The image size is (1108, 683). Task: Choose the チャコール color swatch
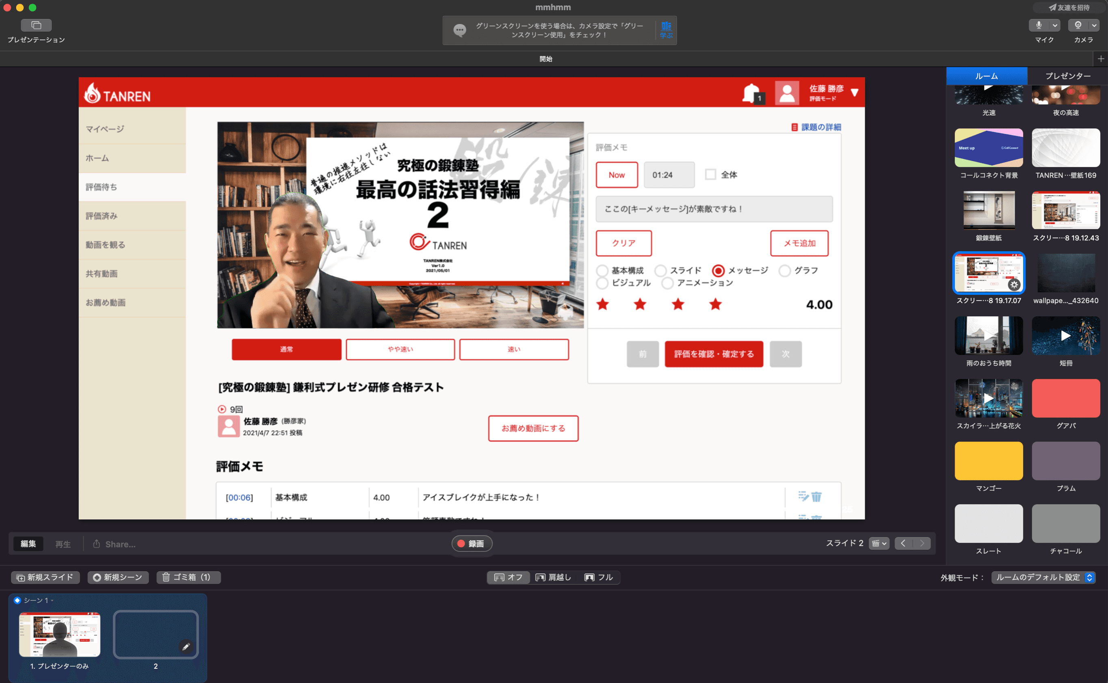click(x=1066, y=523)
